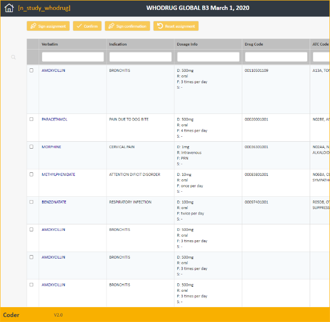The image size is (330, 322).
Task: Click the Indication filter text box
Action: pos(140,57)
